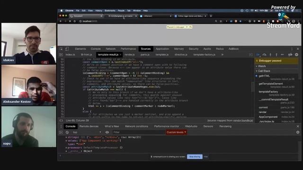303x170 pixels.
Task: Toggle the Pause on exceptions icon
Action: click(296, 55)
